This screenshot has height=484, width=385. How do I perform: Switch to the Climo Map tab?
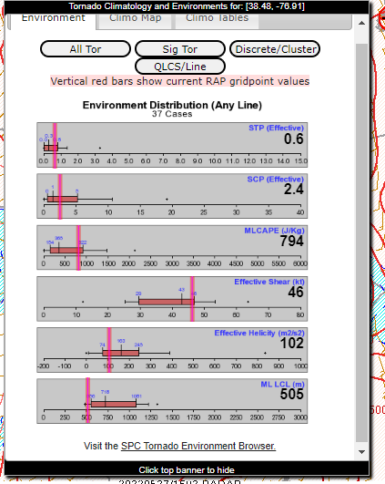pos(135,21)
